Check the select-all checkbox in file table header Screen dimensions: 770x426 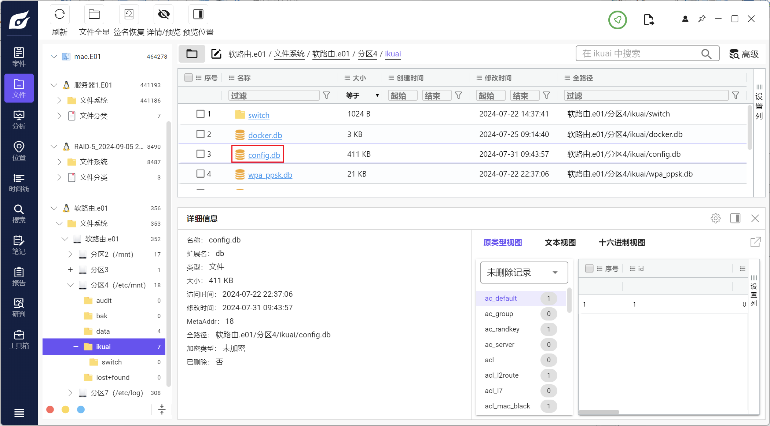click(188, 78)
